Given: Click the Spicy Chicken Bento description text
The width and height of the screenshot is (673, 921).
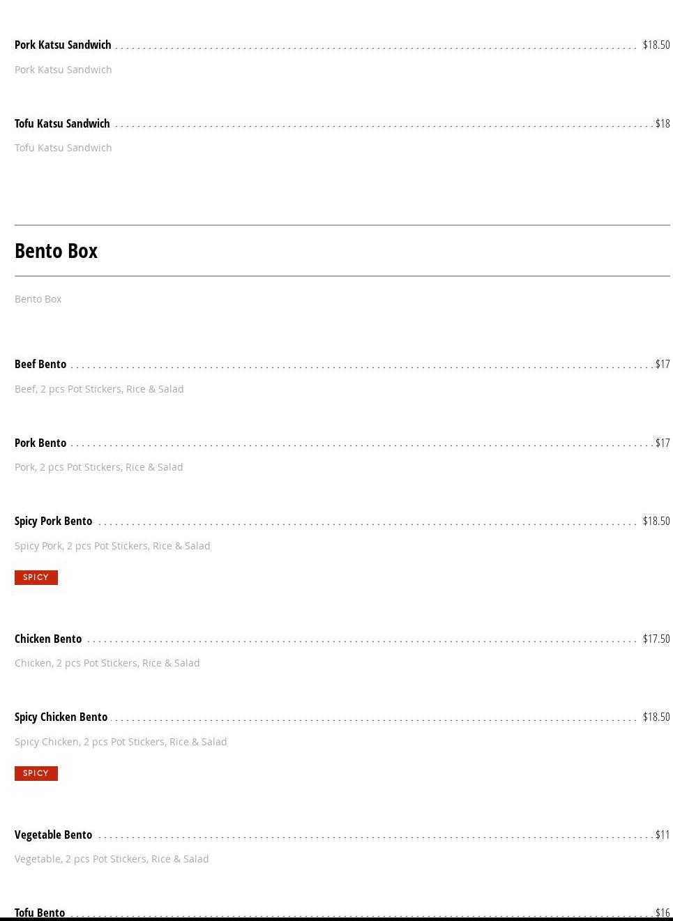Looking at the screenshot, I should click(x=121, y=742).
